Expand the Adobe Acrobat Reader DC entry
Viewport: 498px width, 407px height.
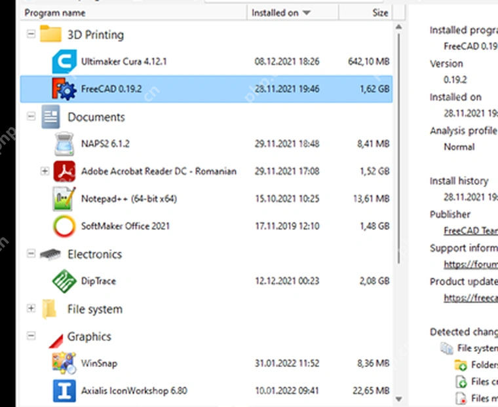coord(45,171)
